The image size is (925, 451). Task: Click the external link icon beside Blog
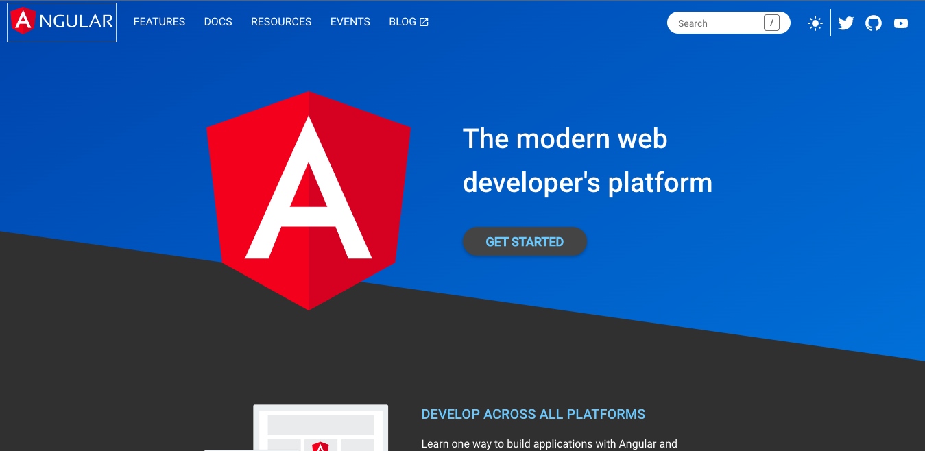[x=424, y=22]
